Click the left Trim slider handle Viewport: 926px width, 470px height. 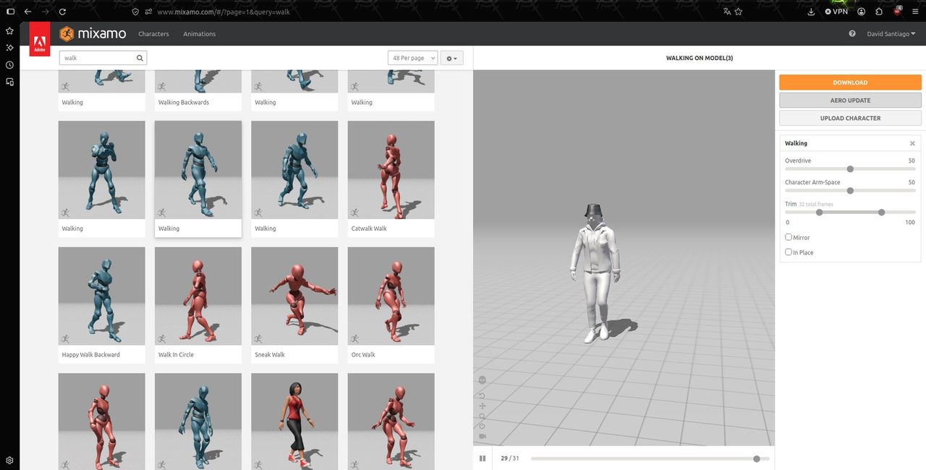[819, 213]
